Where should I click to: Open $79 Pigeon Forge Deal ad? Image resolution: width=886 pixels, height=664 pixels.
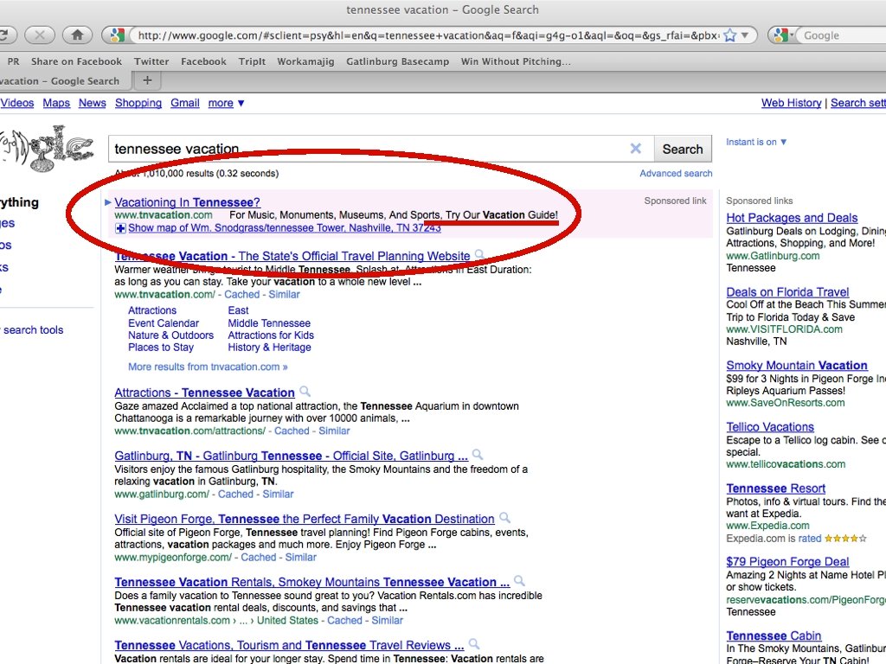click(x=787, y=562)
